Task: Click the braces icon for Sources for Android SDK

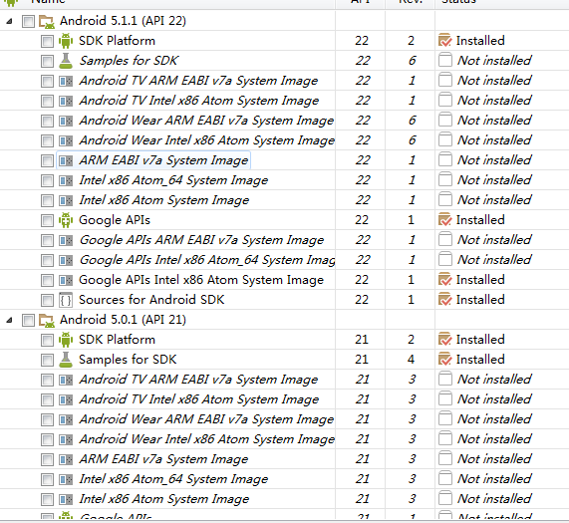Action: point(66,300)
